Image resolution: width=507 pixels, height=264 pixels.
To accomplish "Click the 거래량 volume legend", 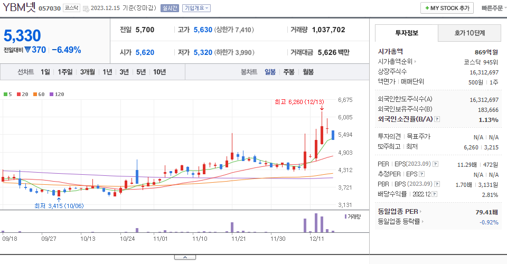I will [x=352, y=216].
